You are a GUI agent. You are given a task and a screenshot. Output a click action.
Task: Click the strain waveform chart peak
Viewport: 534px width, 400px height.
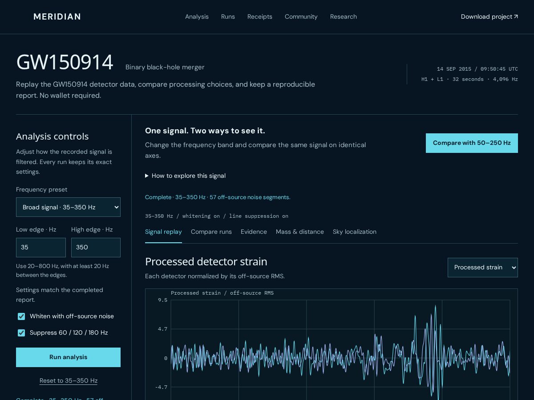tap(435, 307)
